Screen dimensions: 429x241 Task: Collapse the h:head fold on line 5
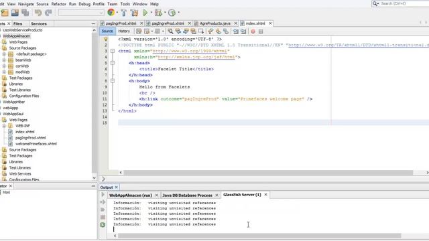(113, 63)
